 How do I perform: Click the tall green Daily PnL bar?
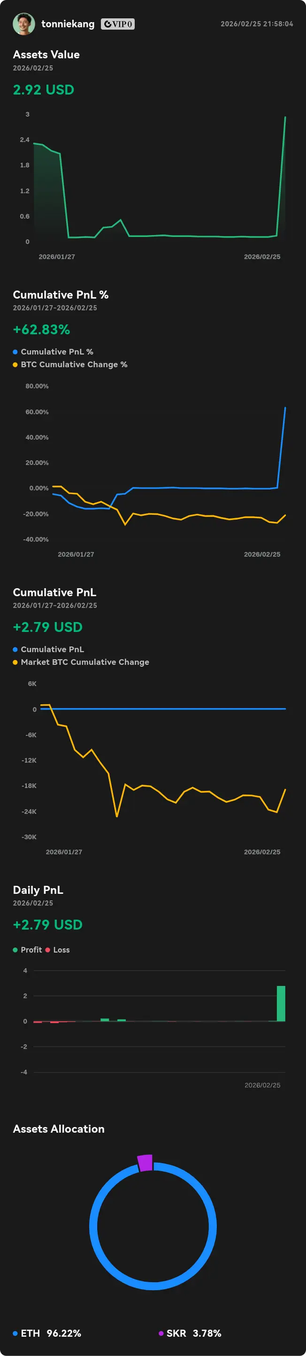click(x=281, y=1003)
